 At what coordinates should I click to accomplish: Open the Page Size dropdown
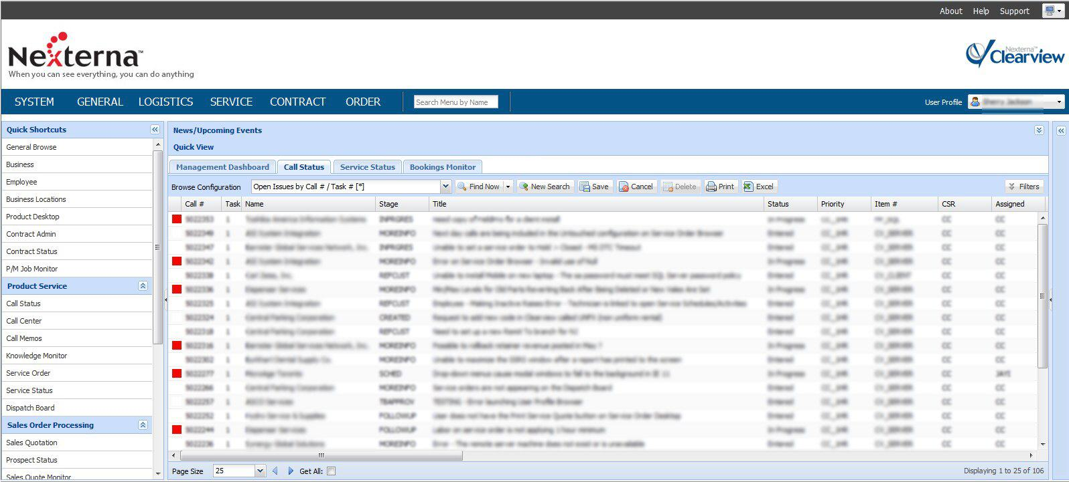pyautogui.click(x=260, y=471)
